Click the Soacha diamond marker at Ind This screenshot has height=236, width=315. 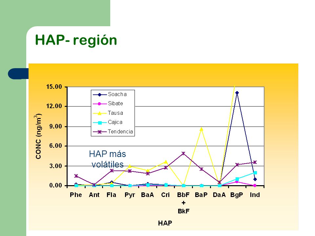pyautogui.click(x=255, y=179)
